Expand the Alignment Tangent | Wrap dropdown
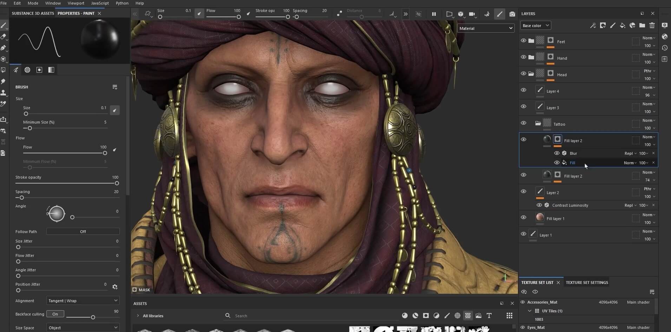The width and height of the screenshot is (671, 332). [83, 301]
